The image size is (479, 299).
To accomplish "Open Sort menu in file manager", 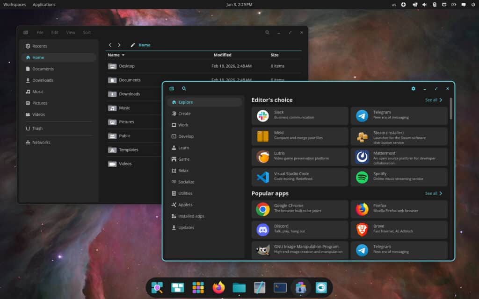I will pos(87,32).
